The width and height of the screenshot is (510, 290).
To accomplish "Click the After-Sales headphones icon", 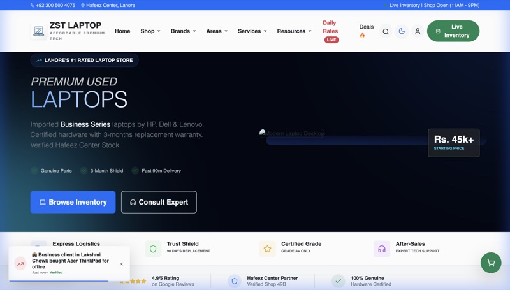I will [x=381, y=249].
